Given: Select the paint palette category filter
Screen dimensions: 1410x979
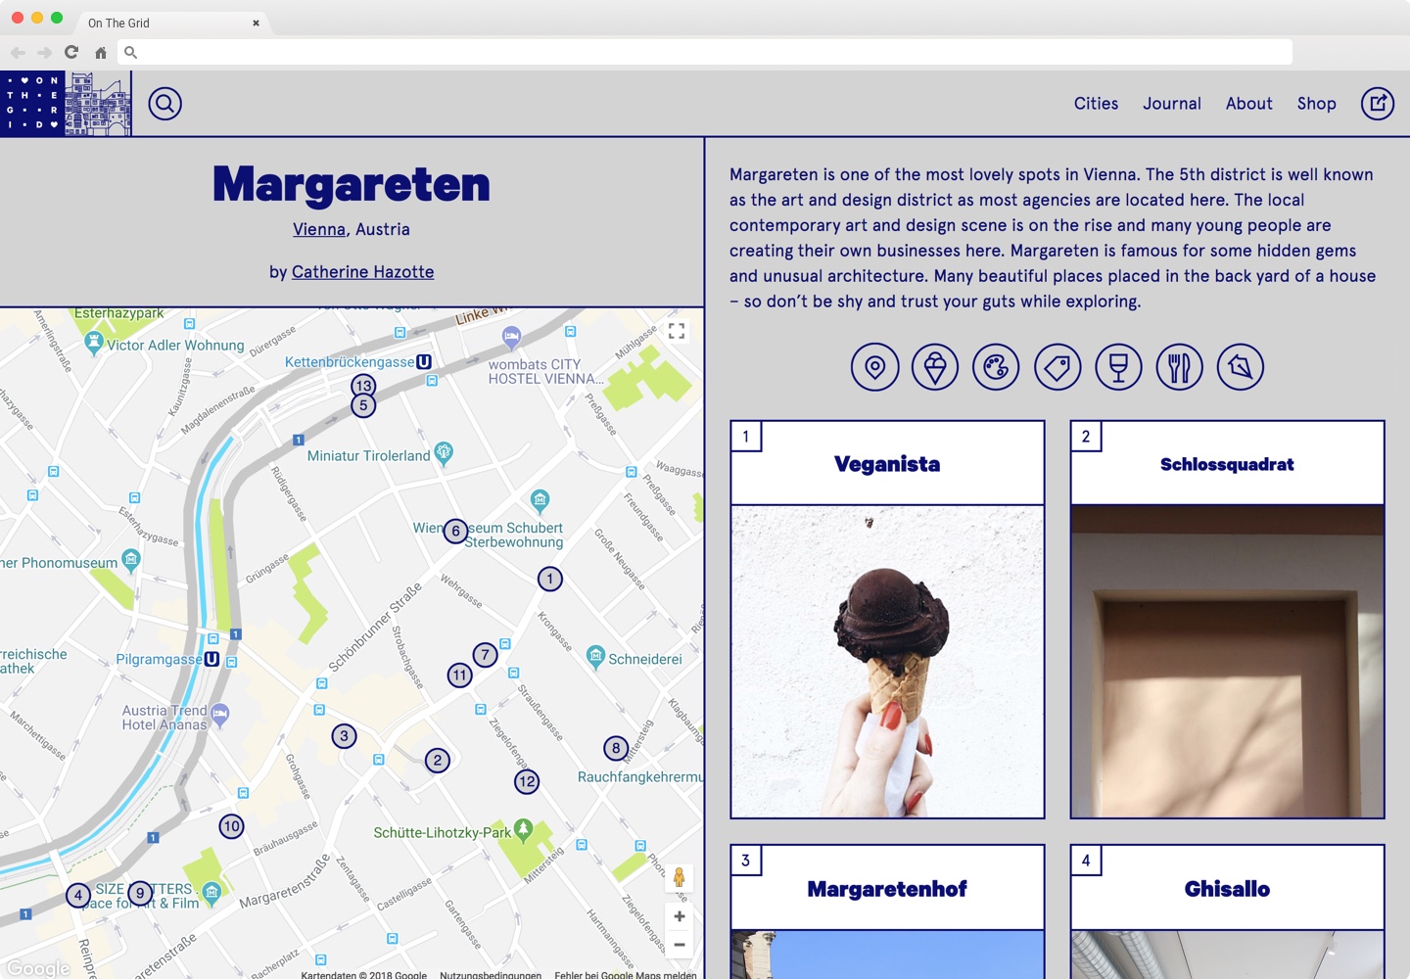Looking at the screenshot, I should (x=996, y=367).
